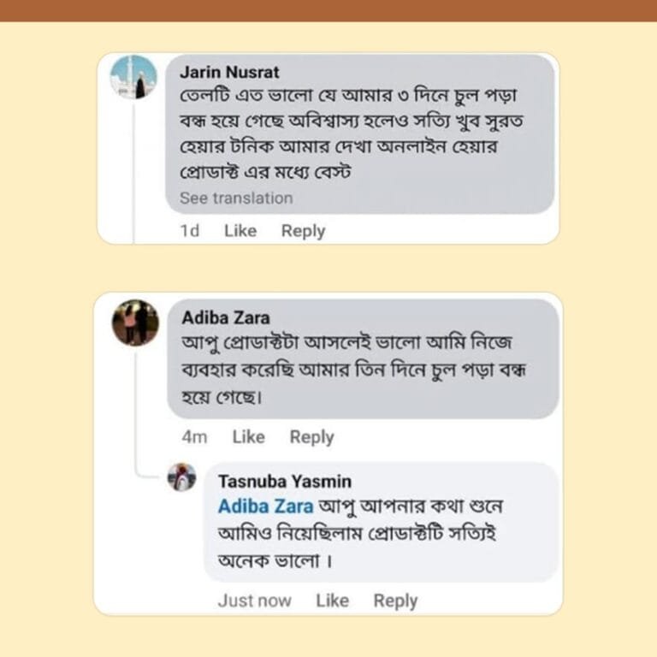Click See translation under Jarin Nusrat's comment
Viewport: 657px width, 657px height.
236,198
